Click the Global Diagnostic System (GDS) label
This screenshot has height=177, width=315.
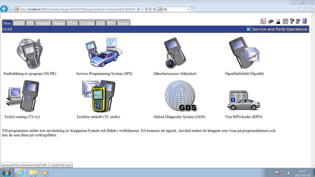click(x=180, y=117)
